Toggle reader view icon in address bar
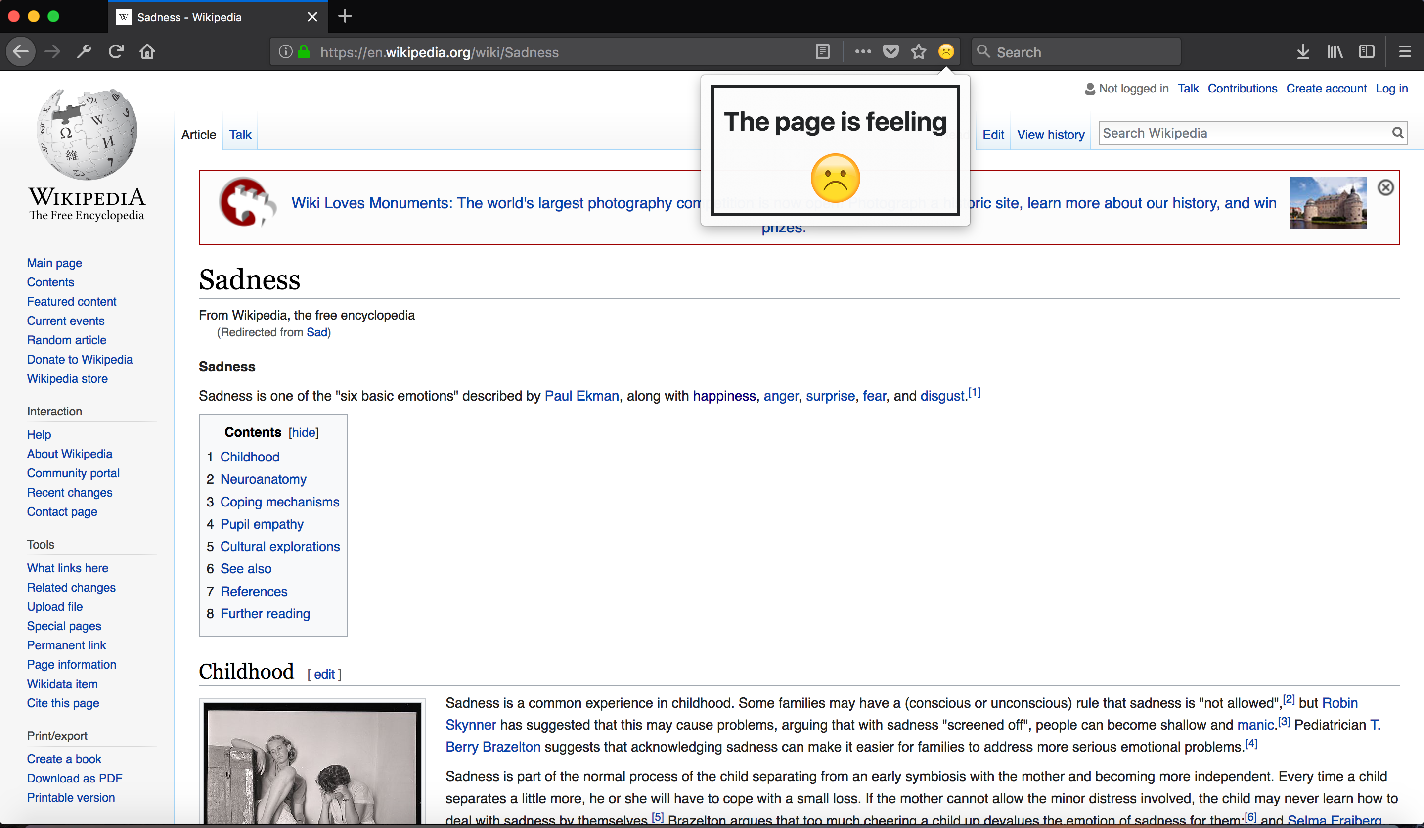Viewport: 1424px width, 828px height. point(823,52)
